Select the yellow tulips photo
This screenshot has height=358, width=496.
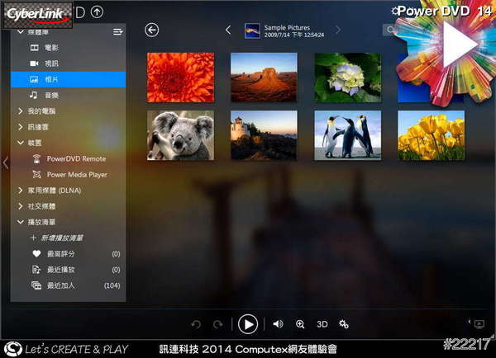(432, 135)
